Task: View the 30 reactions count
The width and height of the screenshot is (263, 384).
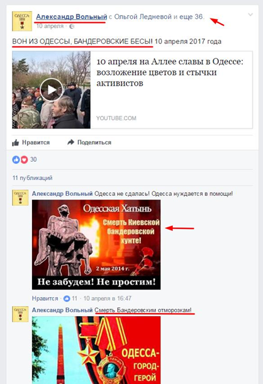Action: pos(33,160)
